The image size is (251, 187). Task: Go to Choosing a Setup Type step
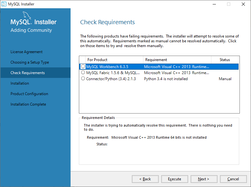pos(30,62)
